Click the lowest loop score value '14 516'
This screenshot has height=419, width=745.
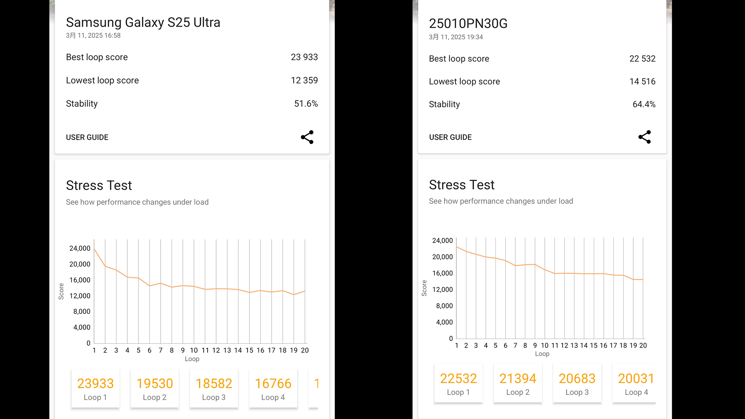642,81
